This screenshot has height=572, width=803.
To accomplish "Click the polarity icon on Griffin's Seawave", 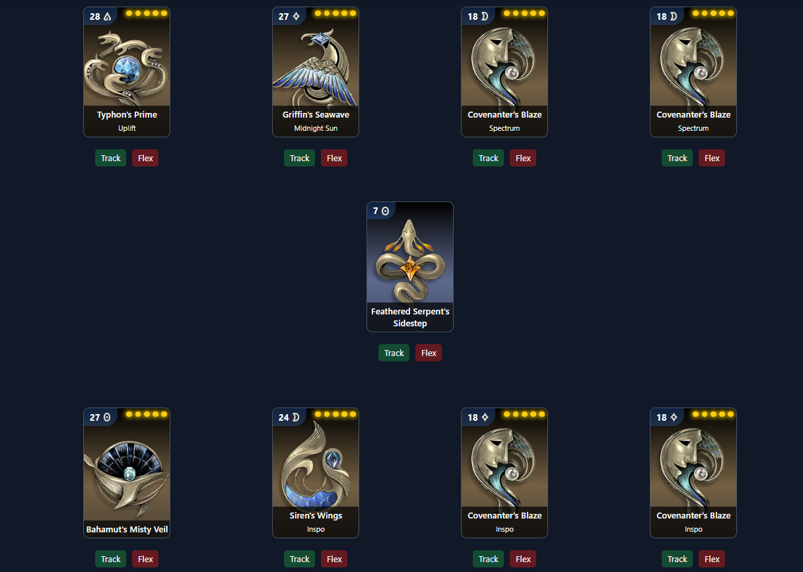I will tap(297, 17).
